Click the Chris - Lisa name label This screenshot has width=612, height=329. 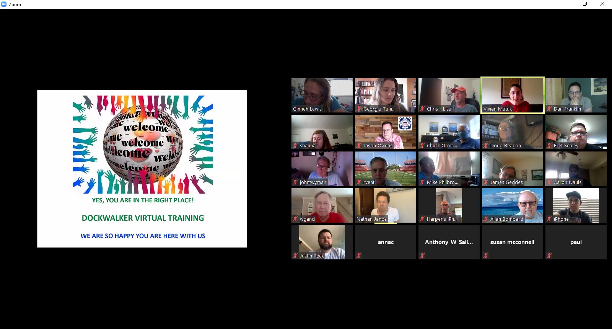[439, 109]
